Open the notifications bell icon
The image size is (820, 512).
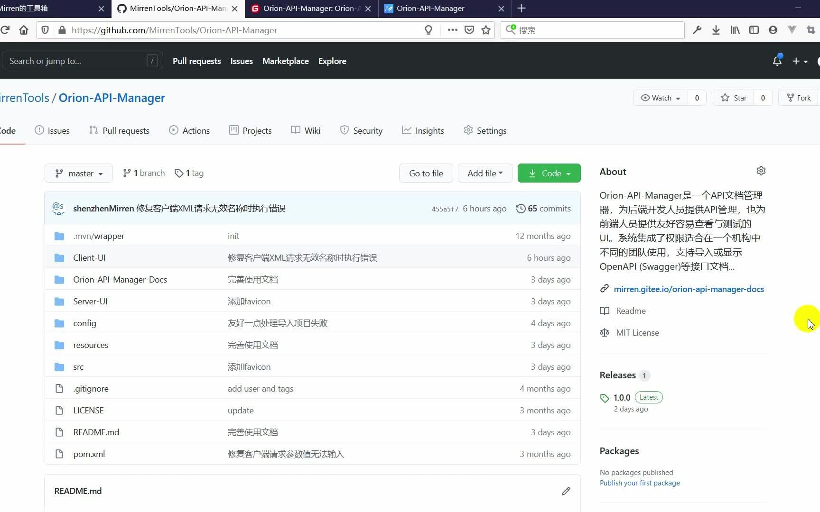click(x=777, y=61)
